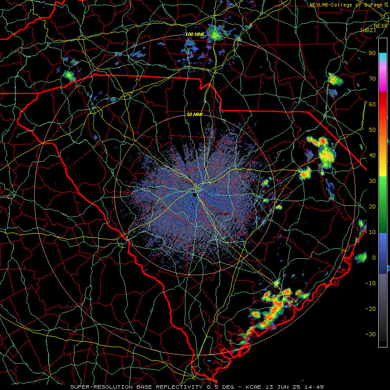Click the 50 NMI range ring label
This screenshot has height=390, width=390.
point(195,115)
